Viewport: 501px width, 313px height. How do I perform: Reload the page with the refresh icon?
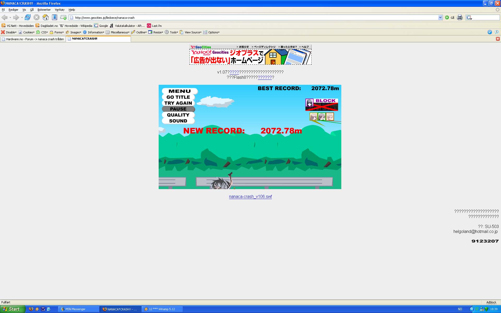[x=28, y=17]
